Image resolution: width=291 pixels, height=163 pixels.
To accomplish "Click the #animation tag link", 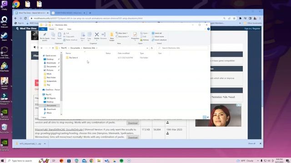I will click(216, 97).
